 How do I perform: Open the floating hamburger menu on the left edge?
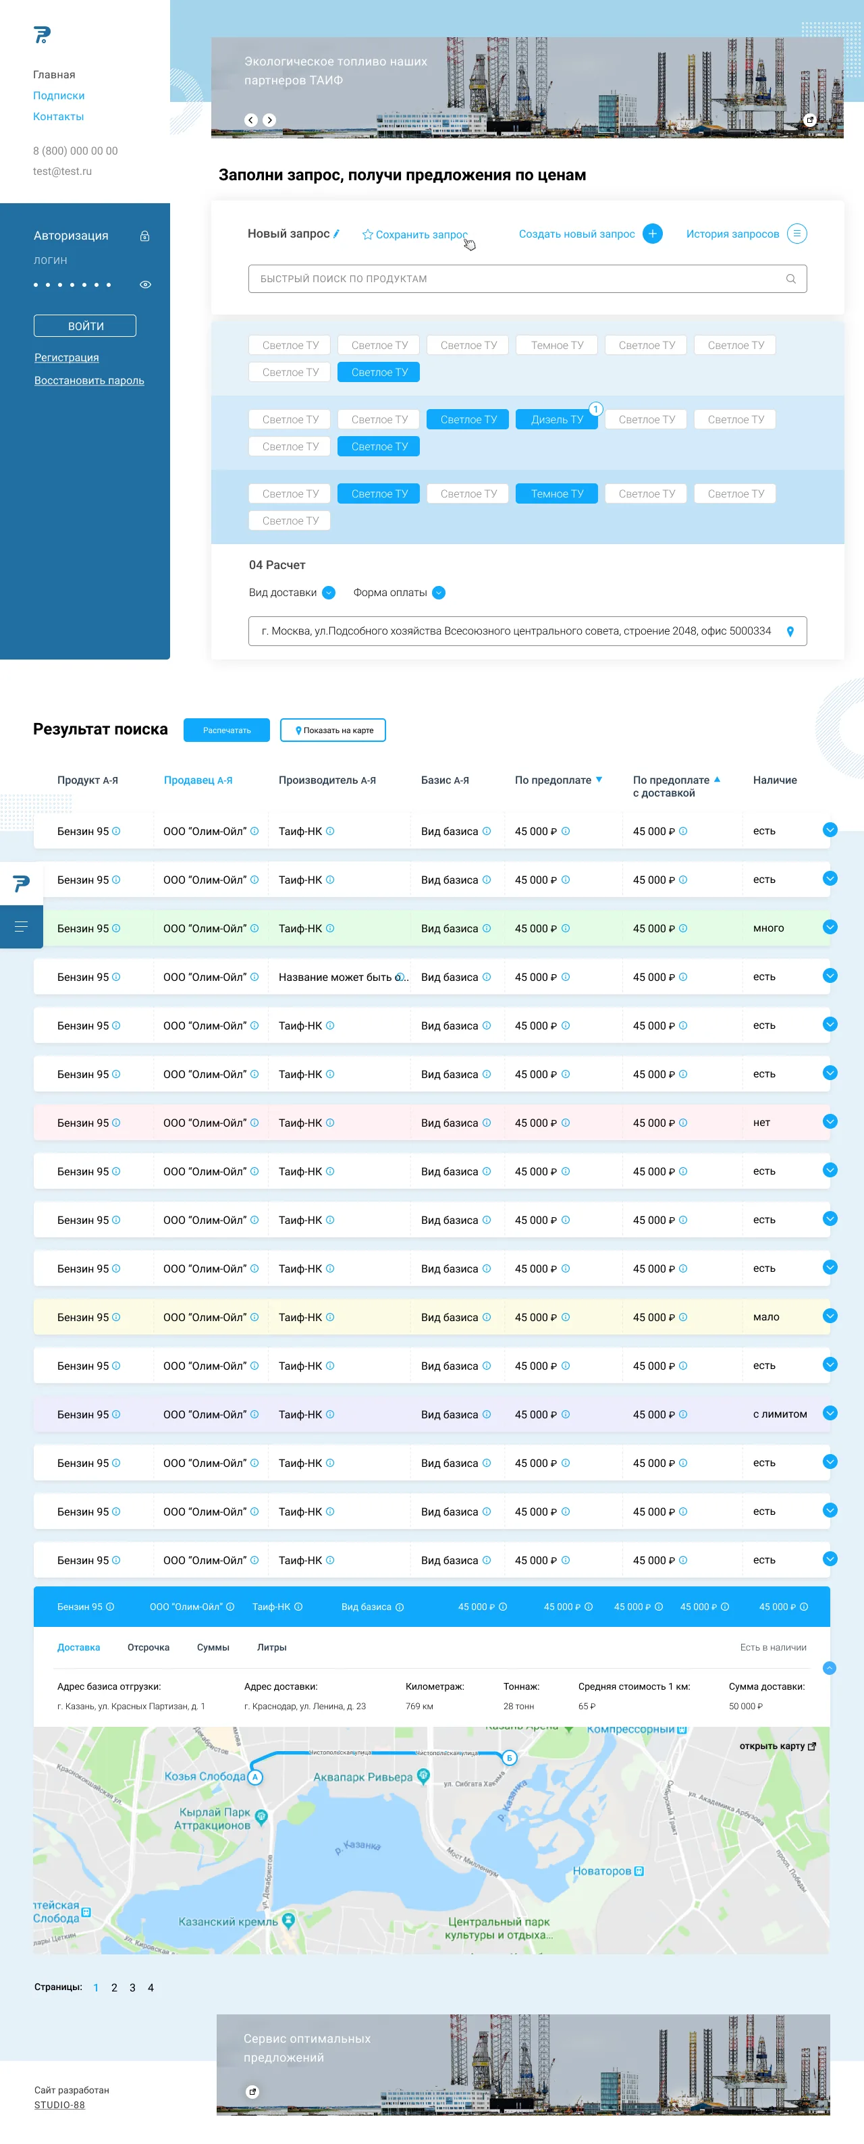[22, 926]
